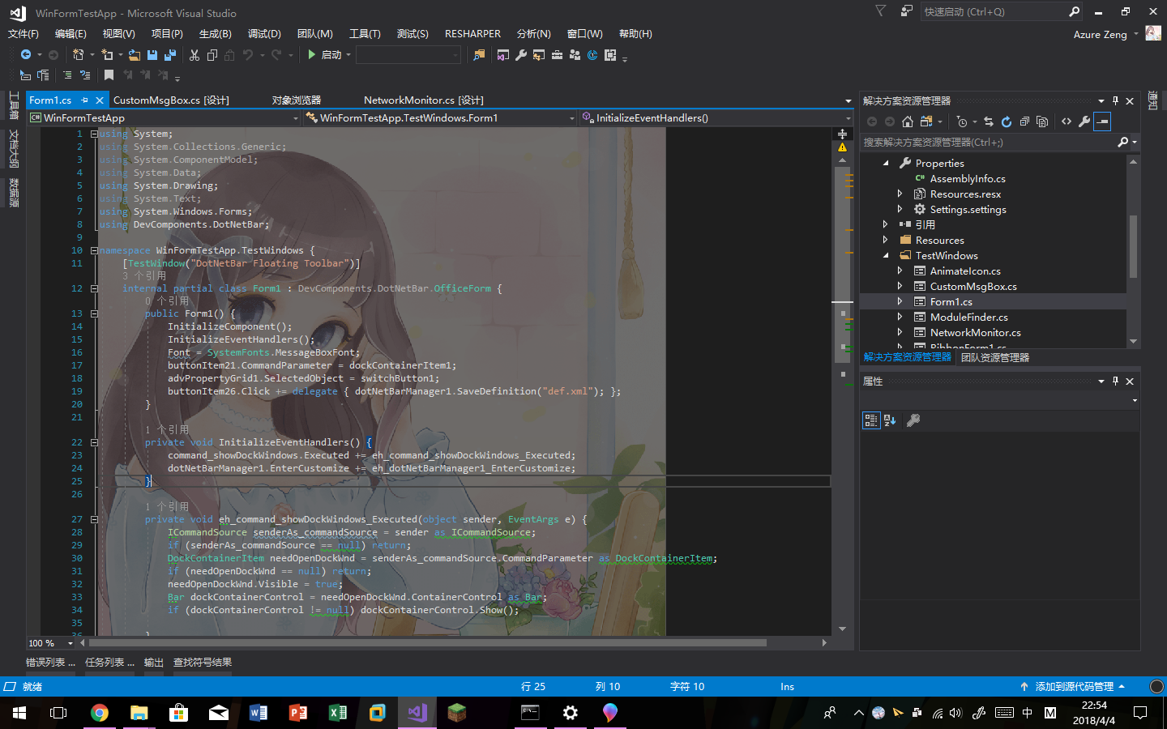Toggle auto-hide pin of Properties panel
Screen dimensions: 1167x729
[x=1115, y=381]
